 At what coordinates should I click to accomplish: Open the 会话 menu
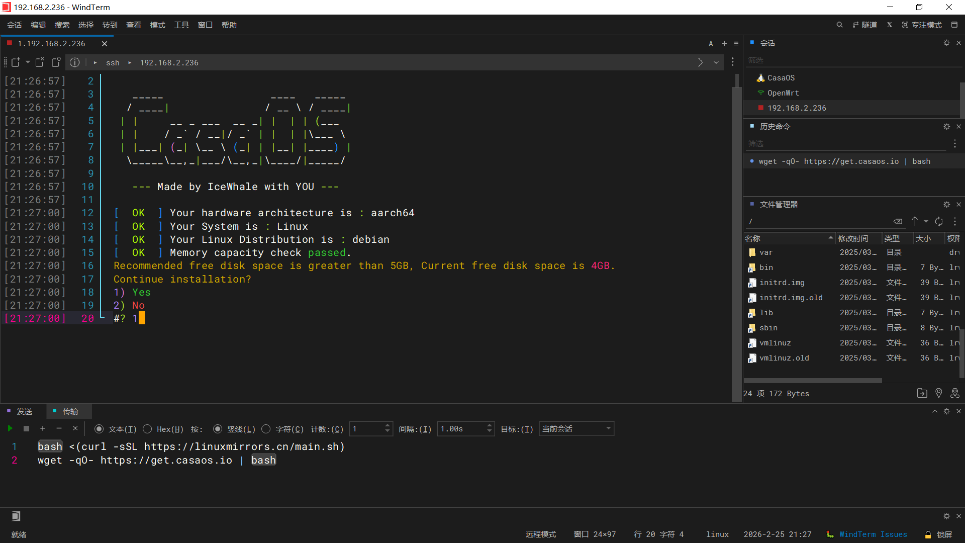(14, 25)
